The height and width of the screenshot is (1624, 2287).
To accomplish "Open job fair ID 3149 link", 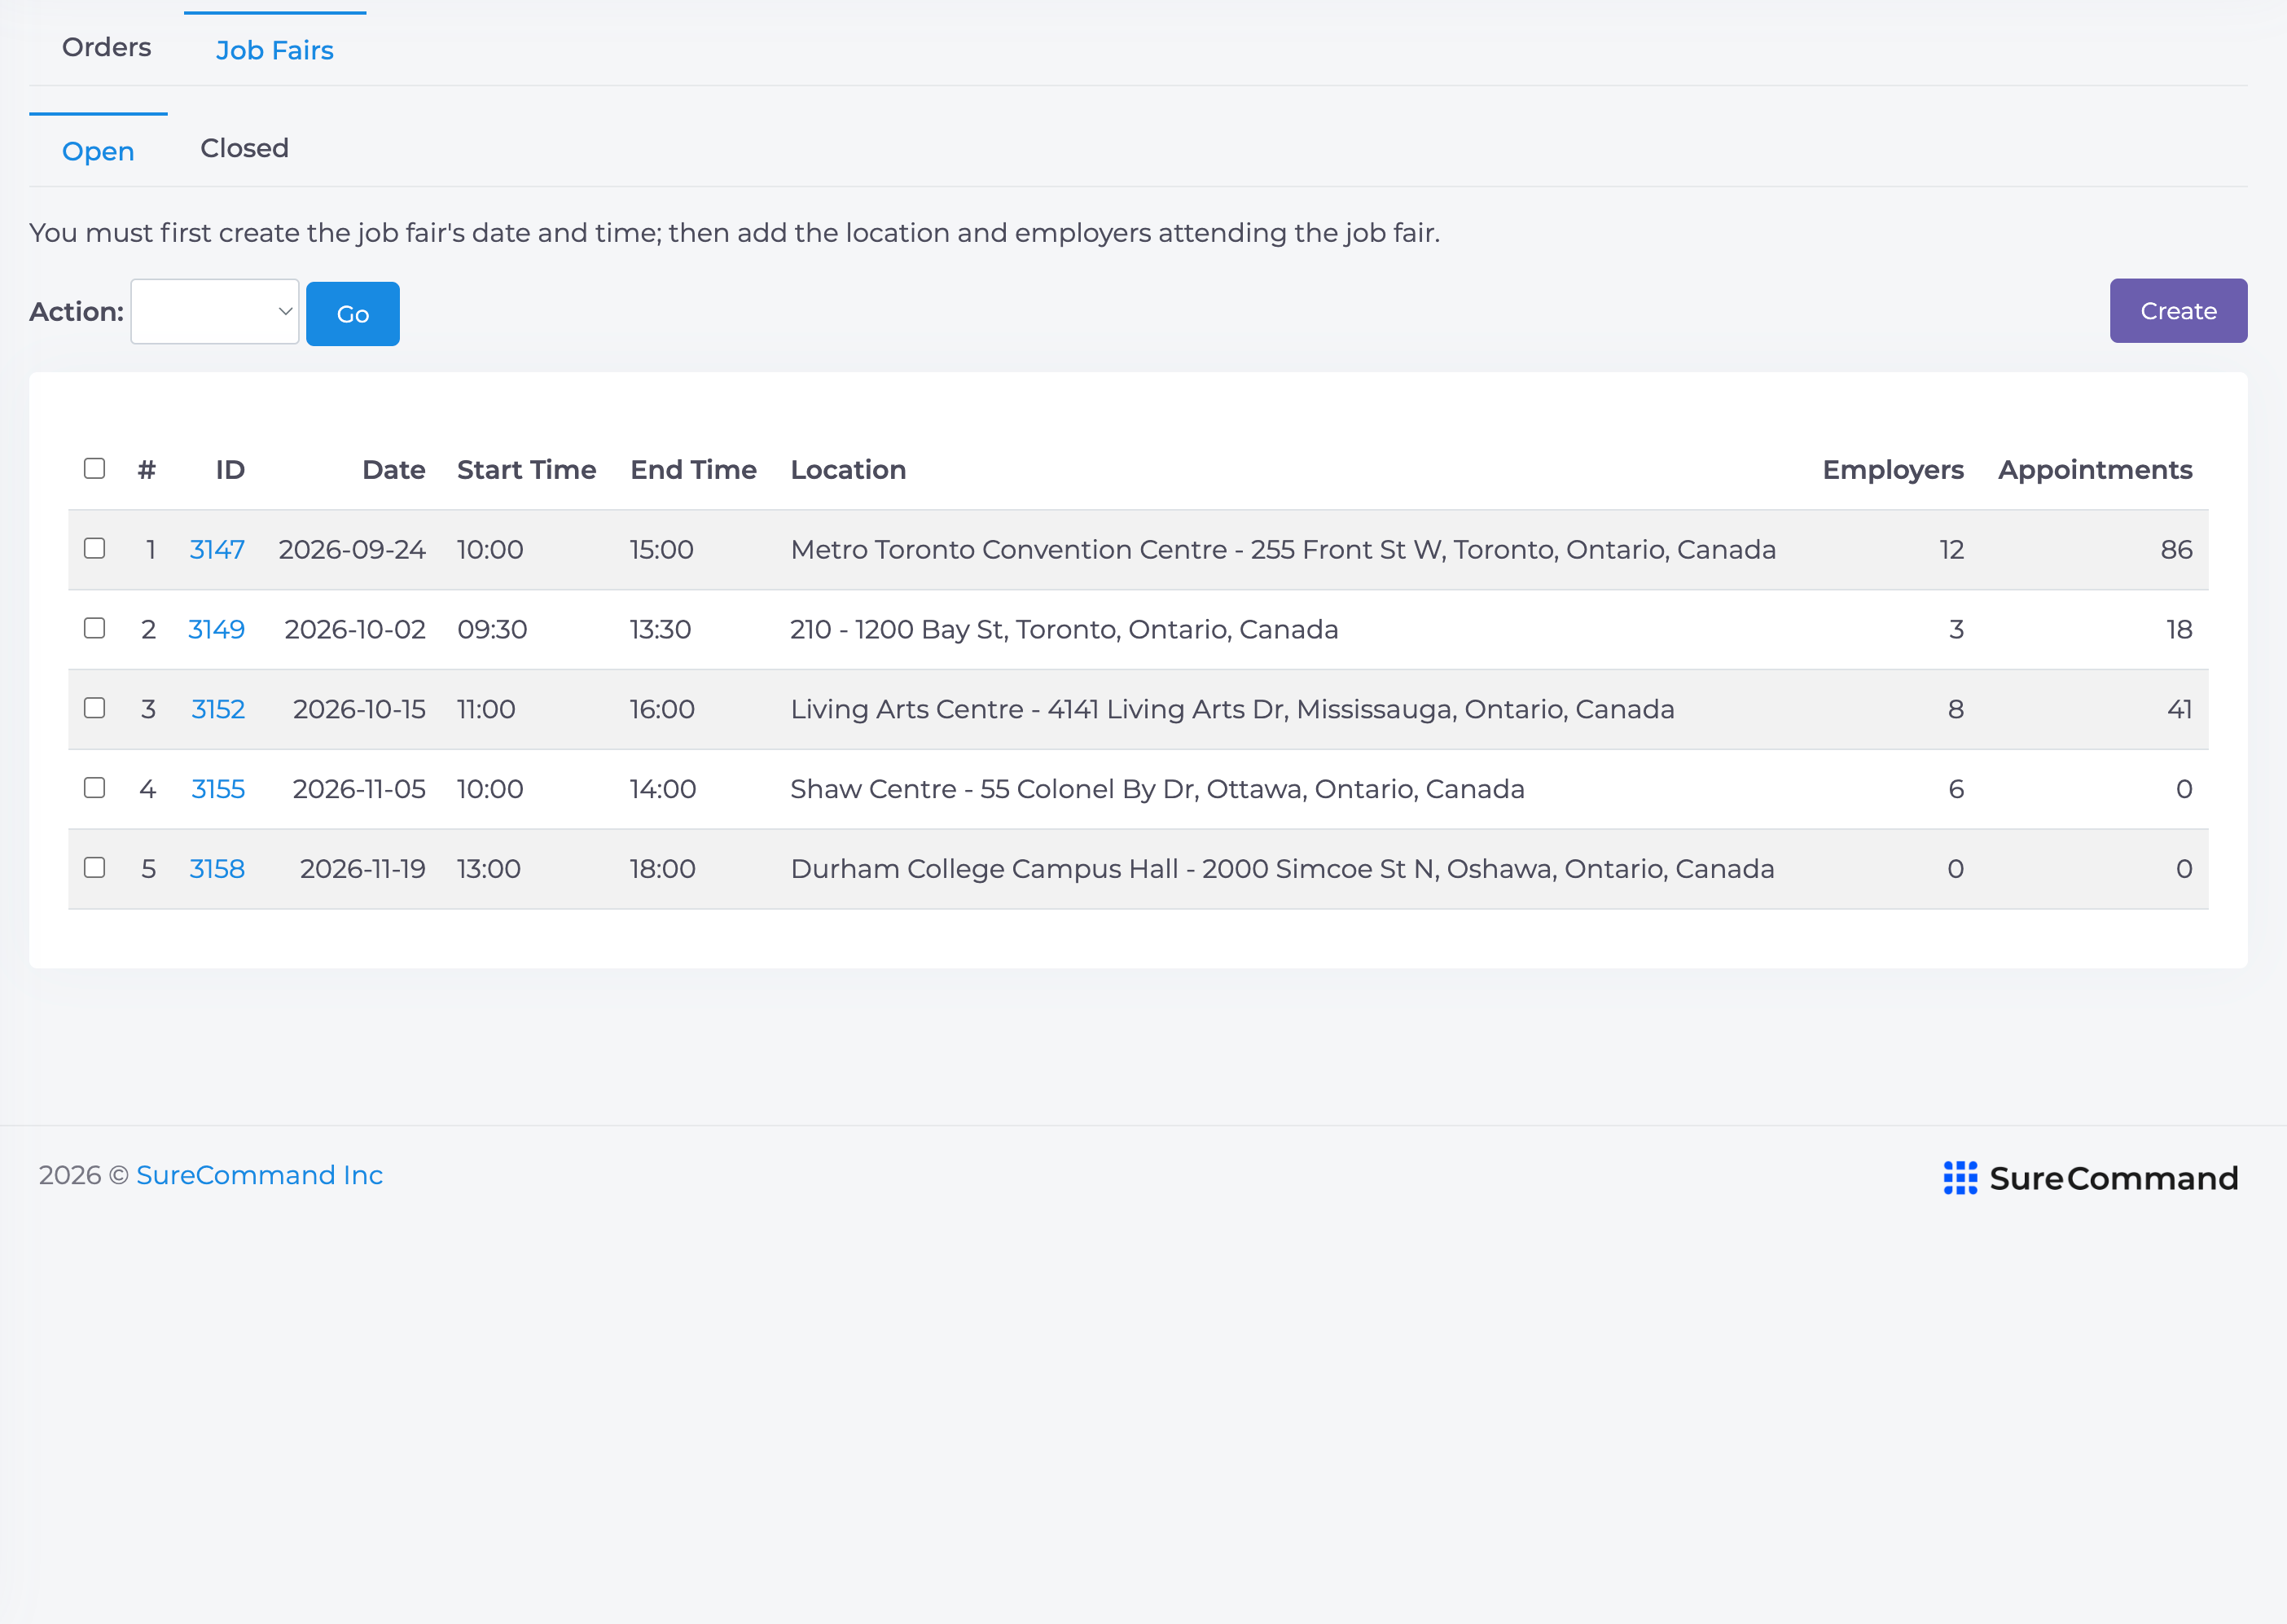I will pos(216,630).
